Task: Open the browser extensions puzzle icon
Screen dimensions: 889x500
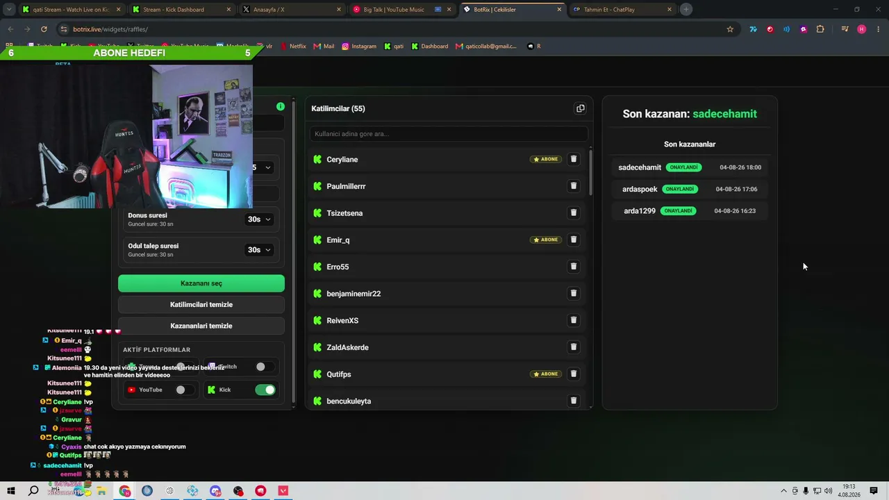Action: (820, 29)
